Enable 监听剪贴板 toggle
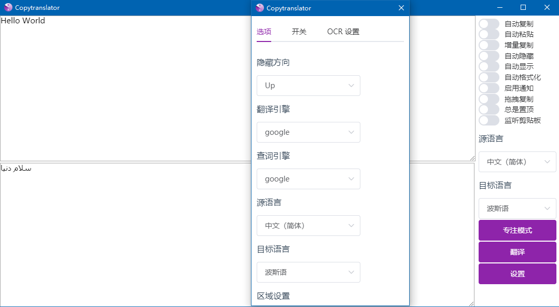Image resolution: width=559 pixels, height=307 pixels. coord(488,120)
